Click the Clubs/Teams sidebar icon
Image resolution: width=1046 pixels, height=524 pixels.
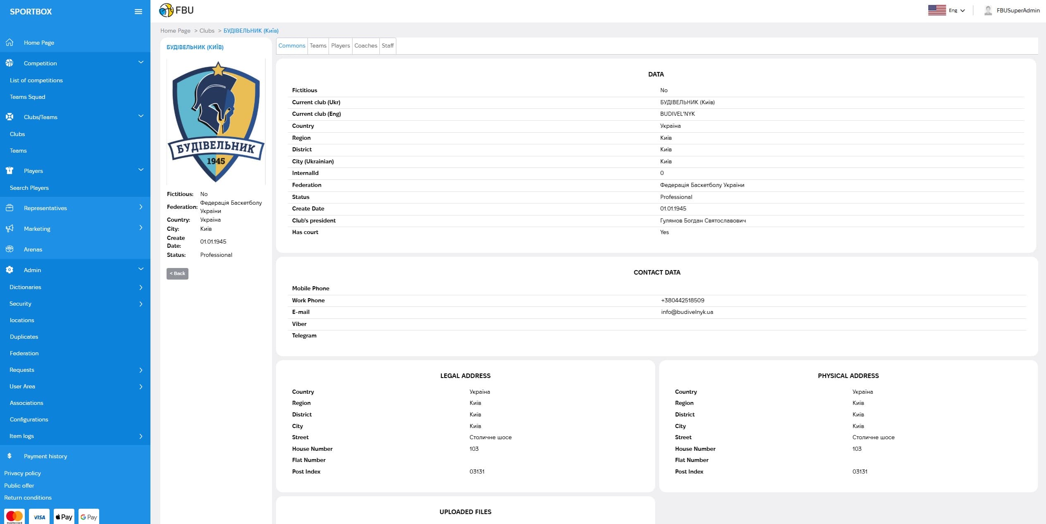pyautogui.click(x=10, y=117)
